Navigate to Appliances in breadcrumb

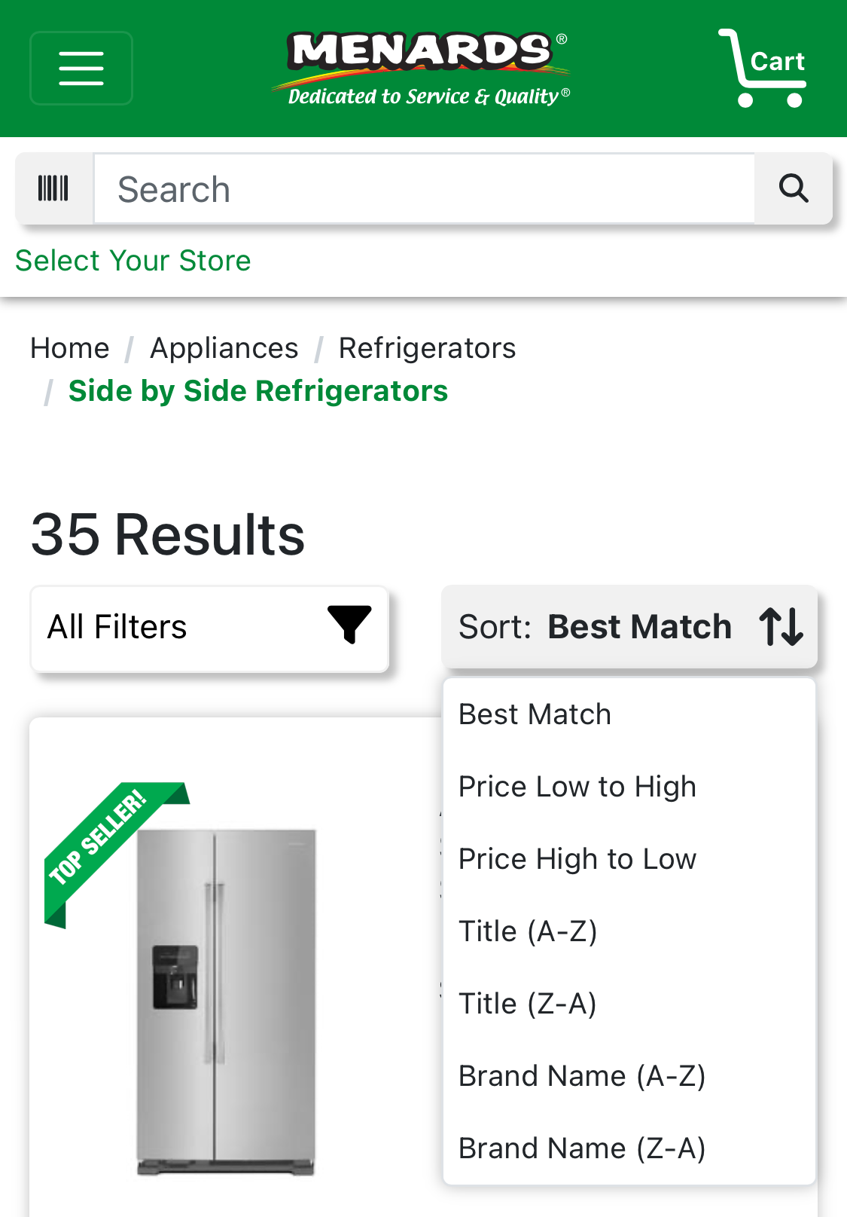[224, 347]
